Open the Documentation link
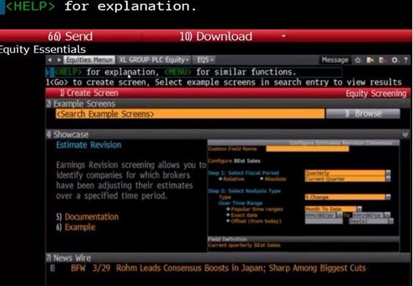Screen dimensions: 413x286 pos(92,217)
